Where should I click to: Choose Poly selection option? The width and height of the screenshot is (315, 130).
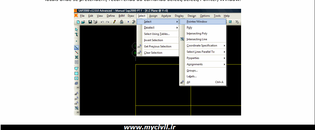pos(203,27)
